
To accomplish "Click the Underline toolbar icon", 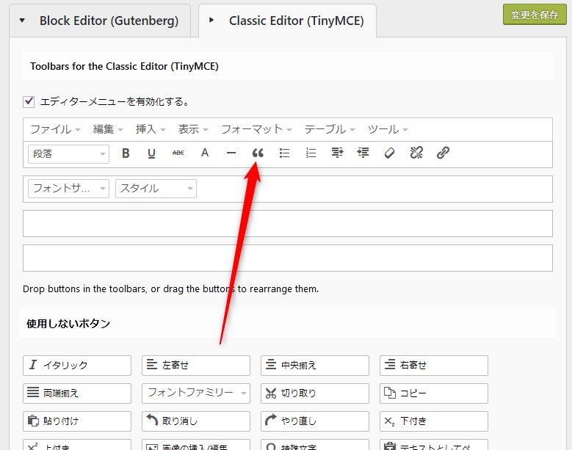I will (151, 153).
